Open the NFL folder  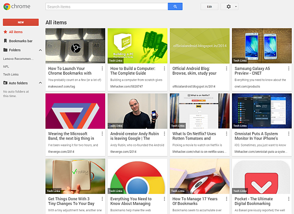tap(6, 66)
